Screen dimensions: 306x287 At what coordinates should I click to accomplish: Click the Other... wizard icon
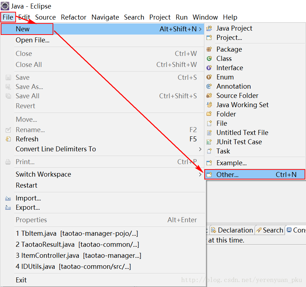(209, 174)
